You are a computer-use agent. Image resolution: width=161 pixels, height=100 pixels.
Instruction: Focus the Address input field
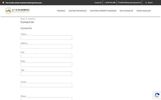coord(46,46)
